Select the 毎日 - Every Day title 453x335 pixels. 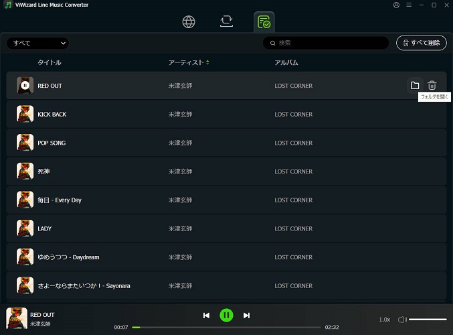pyautogui.click(x=60, y=200)
